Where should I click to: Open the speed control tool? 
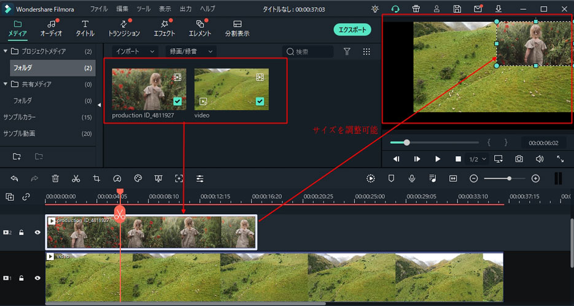click(117, 179)
